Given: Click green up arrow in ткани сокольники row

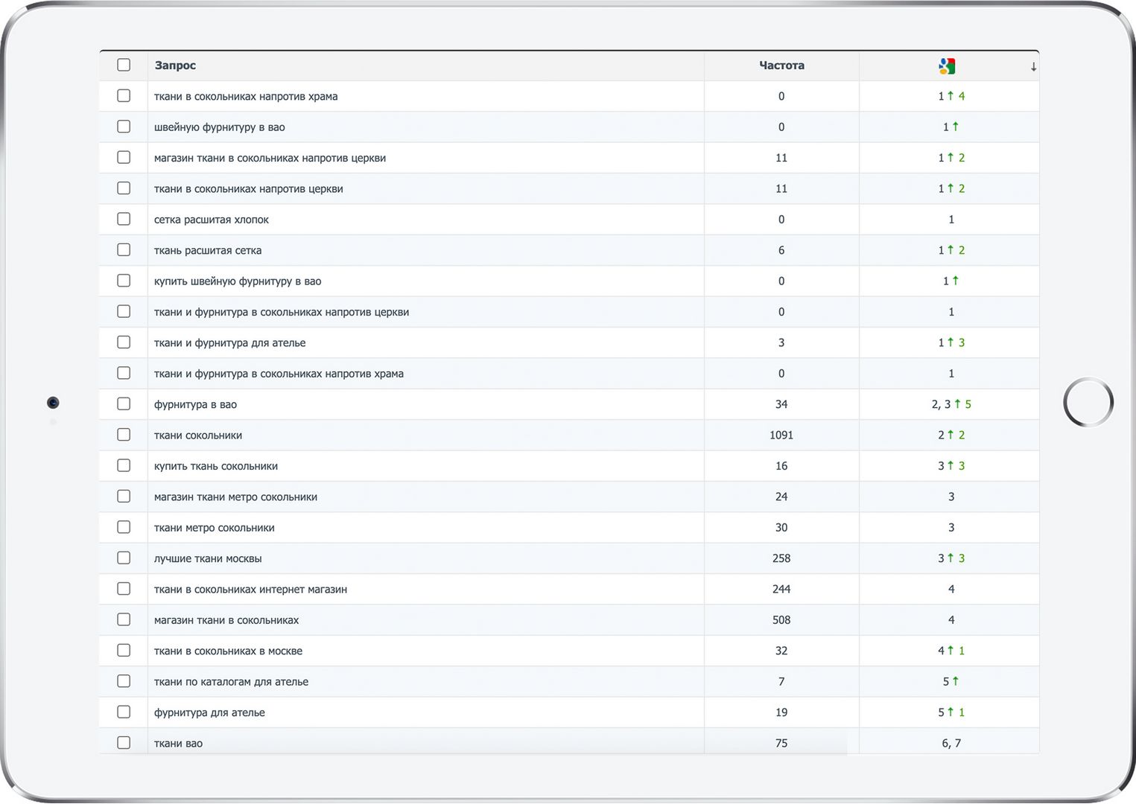Looking at the screenshot, I should [951, 435].
